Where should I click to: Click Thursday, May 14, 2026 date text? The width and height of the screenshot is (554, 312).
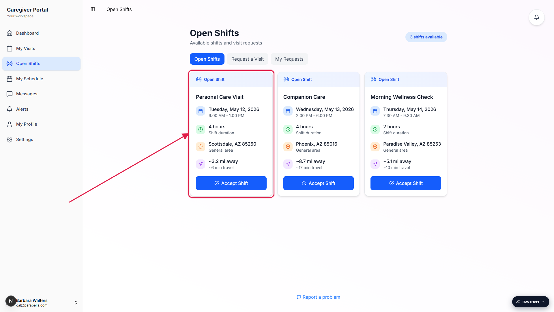(x=409, y=109)
